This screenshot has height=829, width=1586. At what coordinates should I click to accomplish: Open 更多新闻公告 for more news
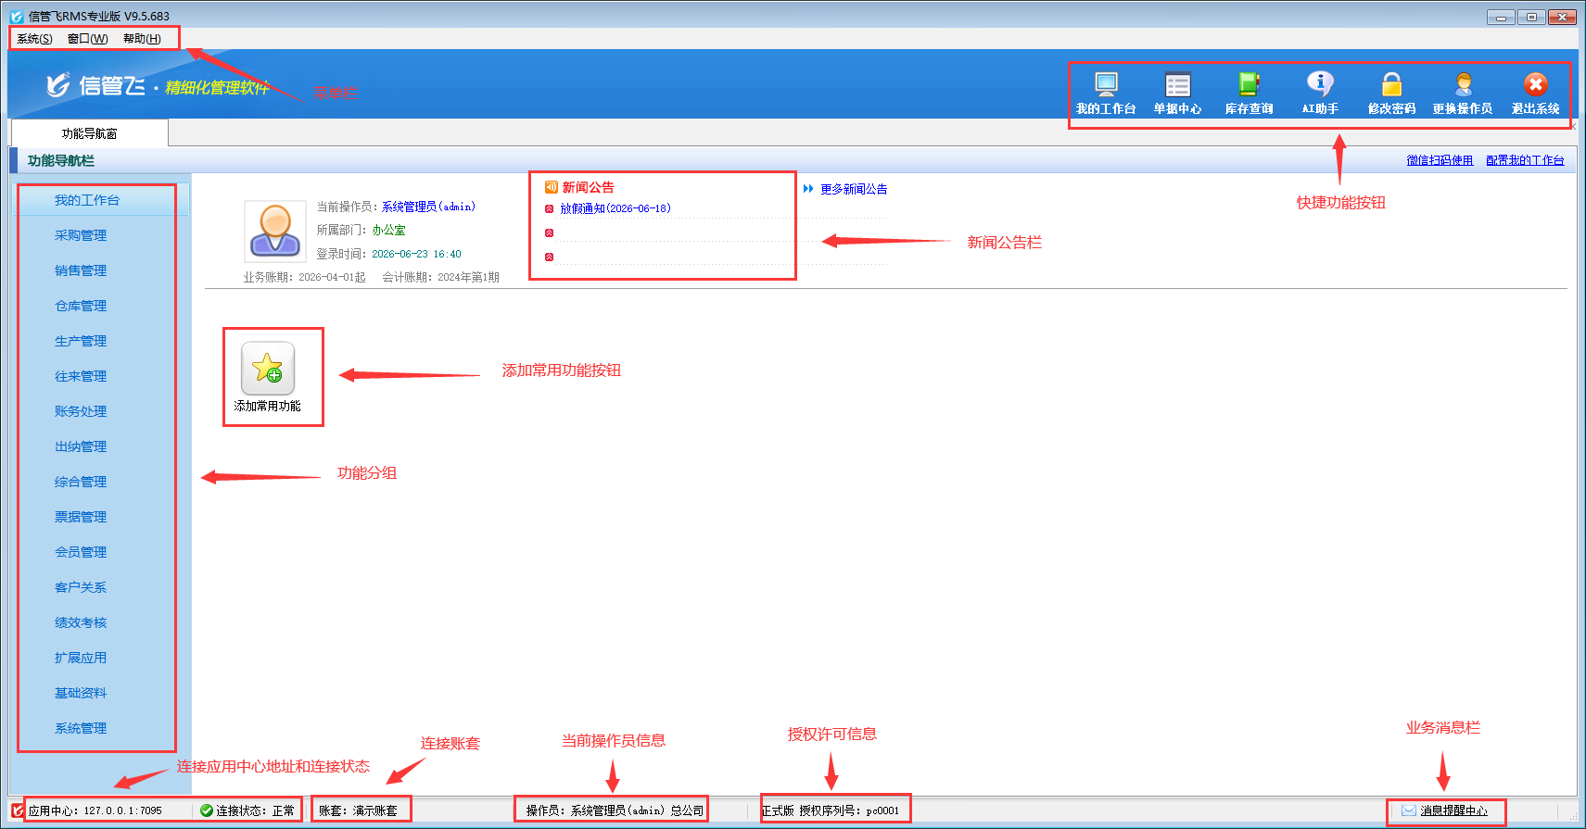coord(854,189)
